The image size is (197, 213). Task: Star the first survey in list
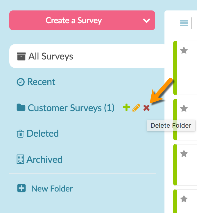click(x=184, y=50)
